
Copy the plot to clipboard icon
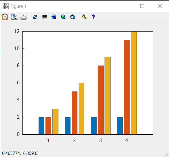click(x=5, y=17)
